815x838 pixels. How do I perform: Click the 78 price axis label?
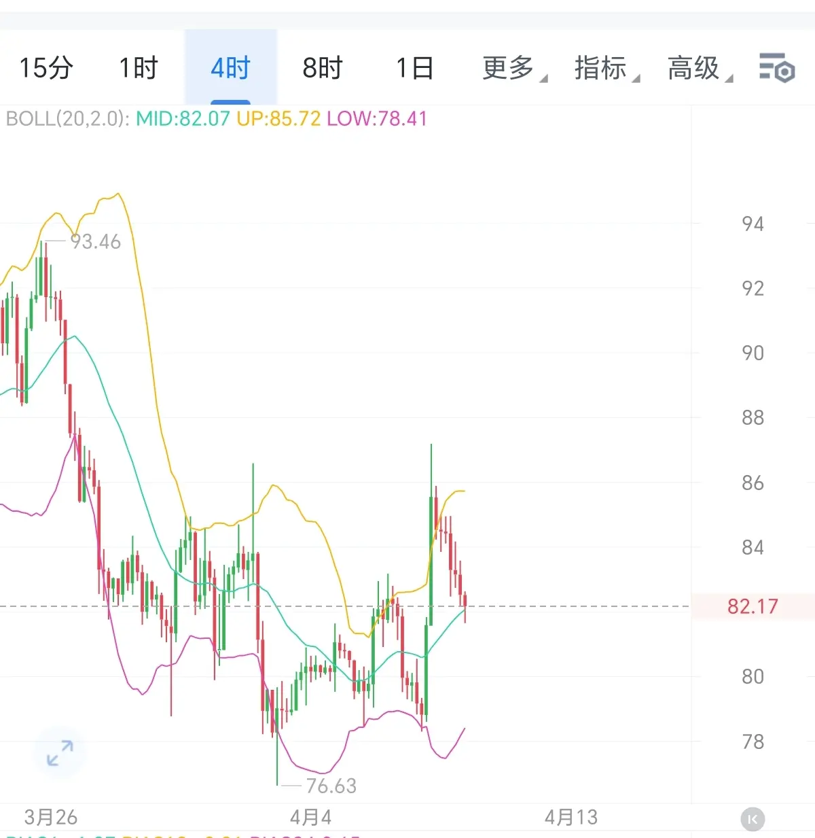coord(753,741)
